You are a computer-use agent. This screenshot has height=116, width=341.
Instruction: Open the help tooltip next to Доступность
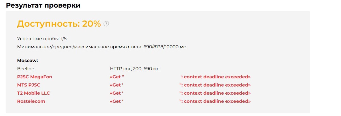pyautogui.click(x=106, y=24)
